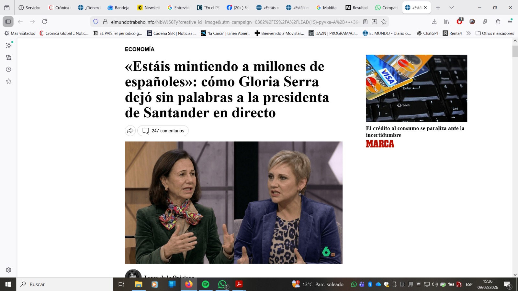518x291 pixels.
Task: Open sidebar bookmarks star icon
Action: 9,81
